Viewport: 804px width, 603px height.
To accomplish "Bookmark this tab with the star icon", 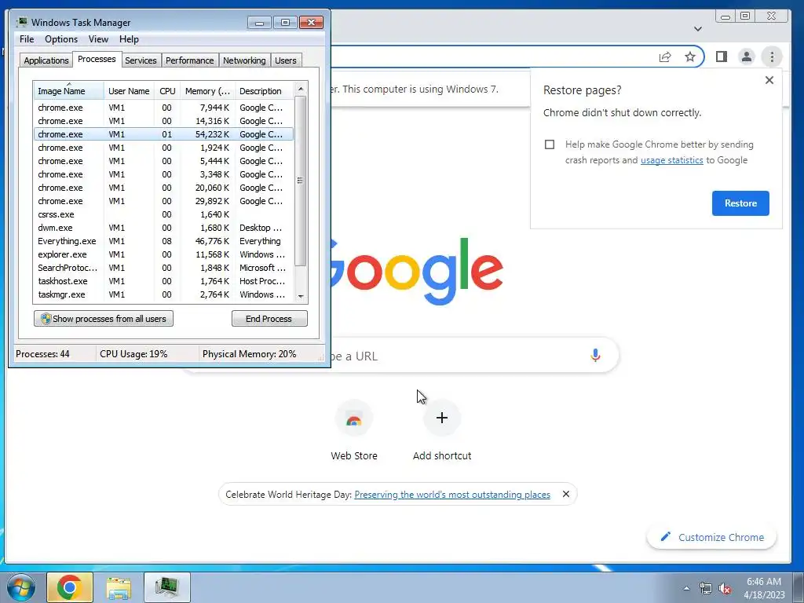I will pos(690,57).
